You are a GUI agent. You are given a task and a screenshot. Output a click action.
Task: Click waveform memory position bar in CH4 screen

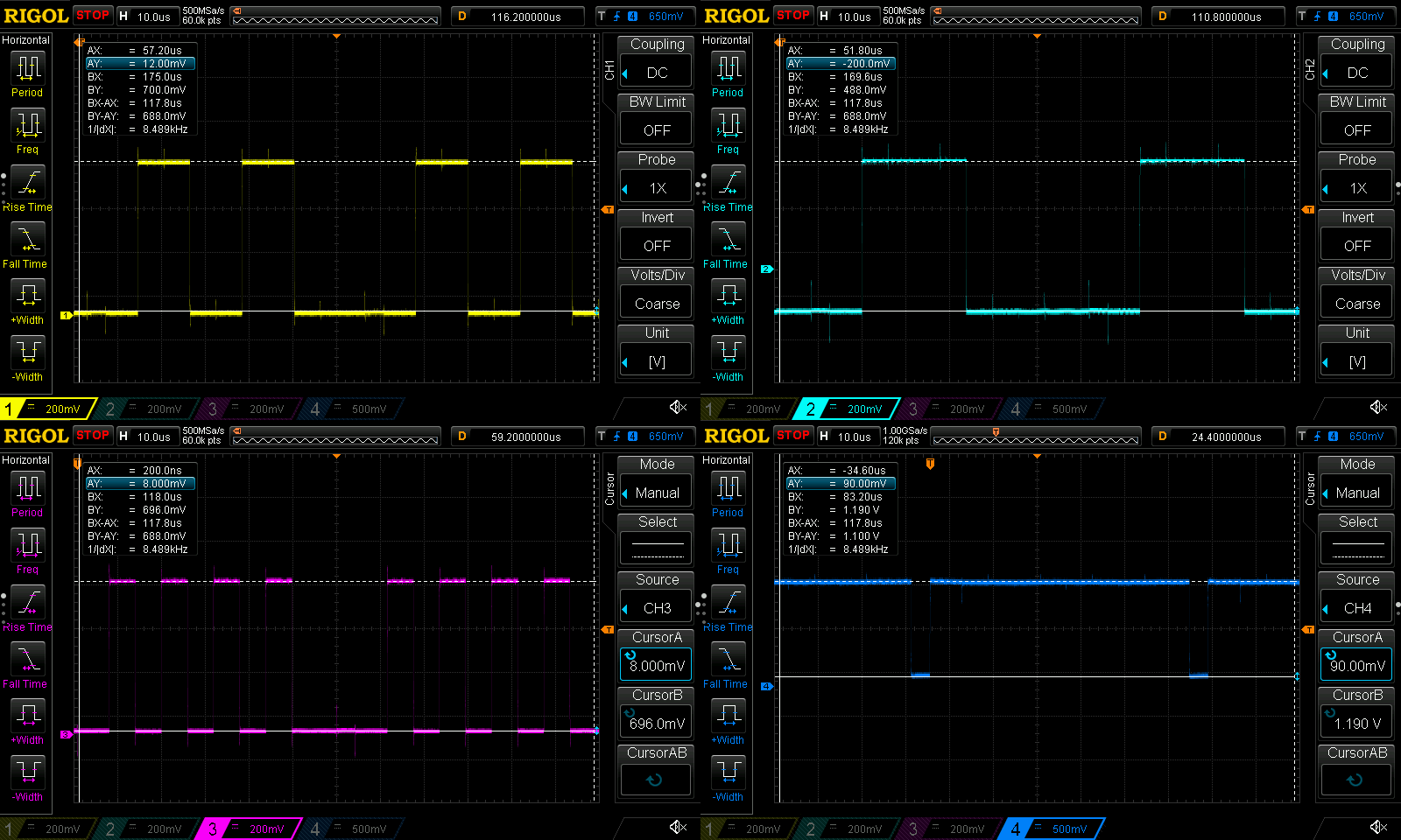coord(1036,436)
